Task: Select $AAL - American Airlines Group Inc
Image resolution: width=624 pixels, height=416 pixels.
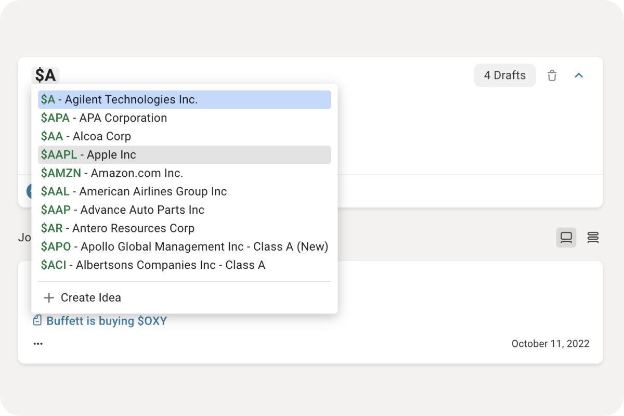Action: pyautogui.click(x=185, y=191)
